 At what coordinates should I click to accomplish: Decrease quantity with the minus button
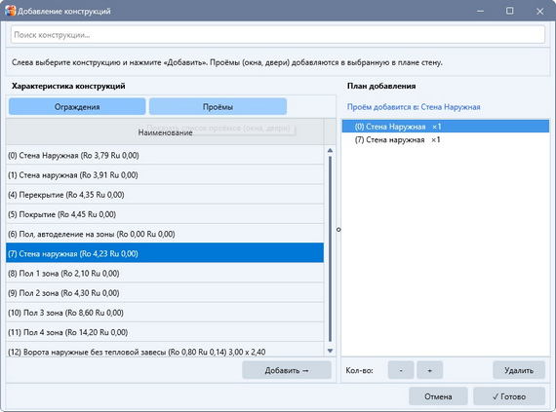(x=401, y=370)
